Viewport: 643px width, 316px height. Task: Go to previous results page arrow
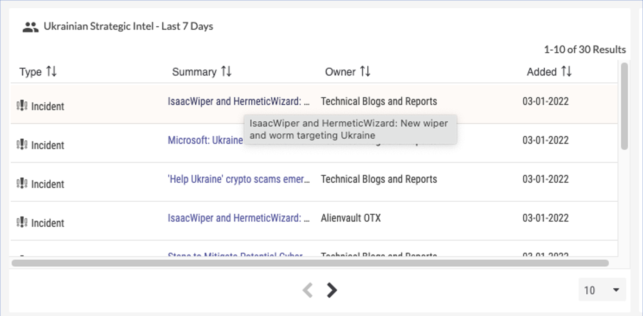pos(308,290)
